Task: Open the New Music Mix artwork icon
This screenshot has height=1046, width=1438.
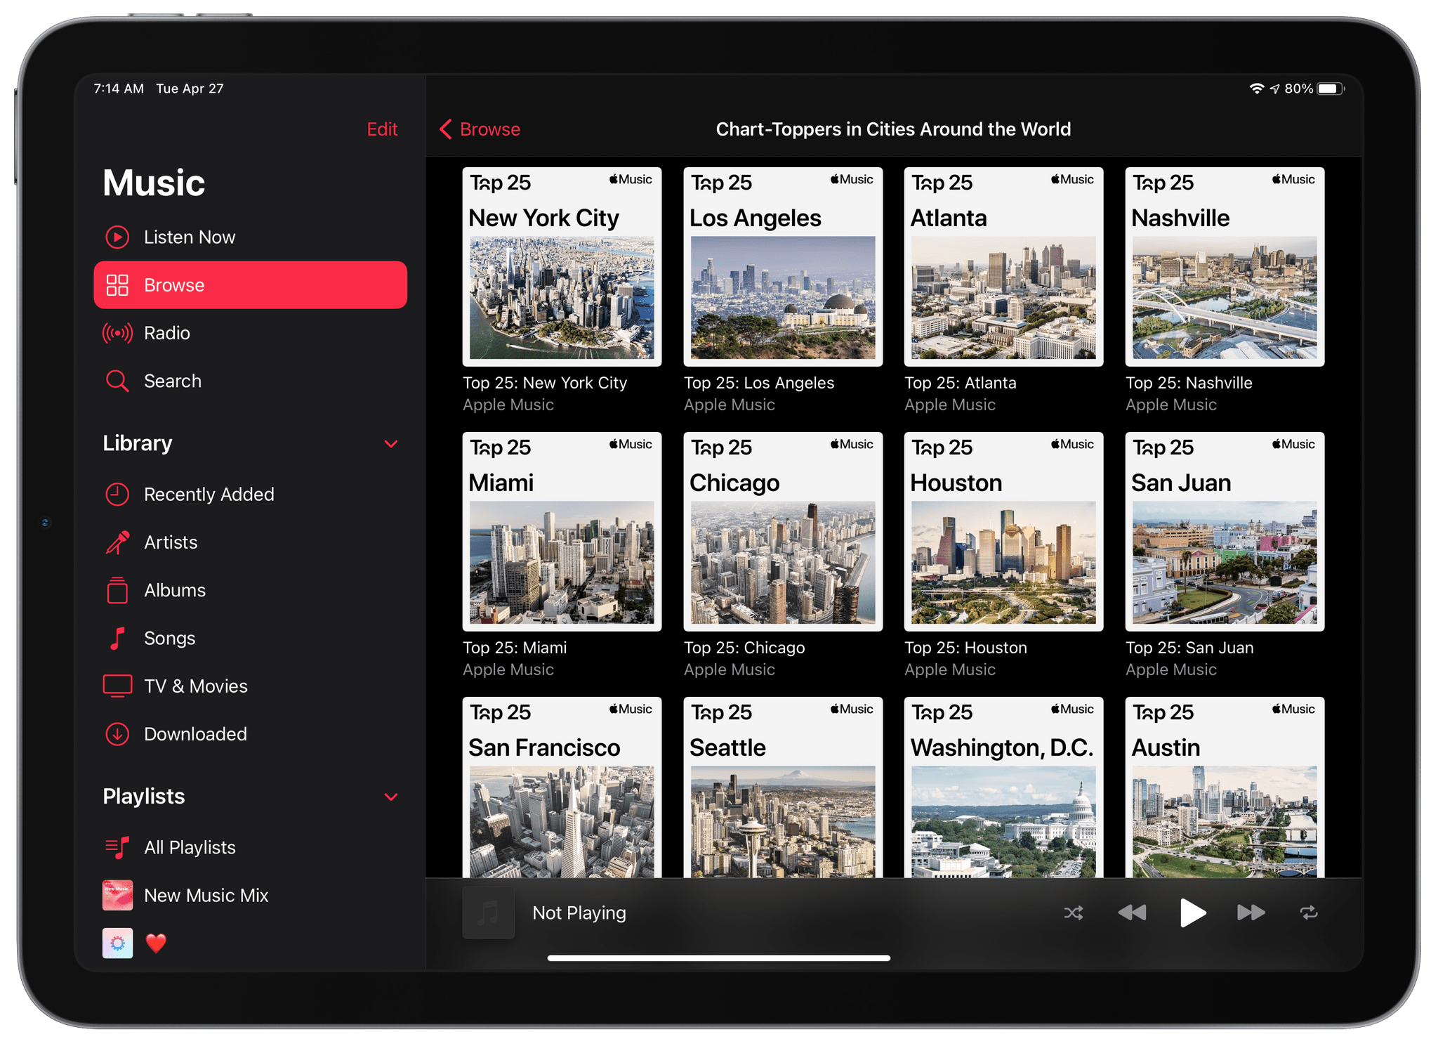Action: tap(117, 896)
